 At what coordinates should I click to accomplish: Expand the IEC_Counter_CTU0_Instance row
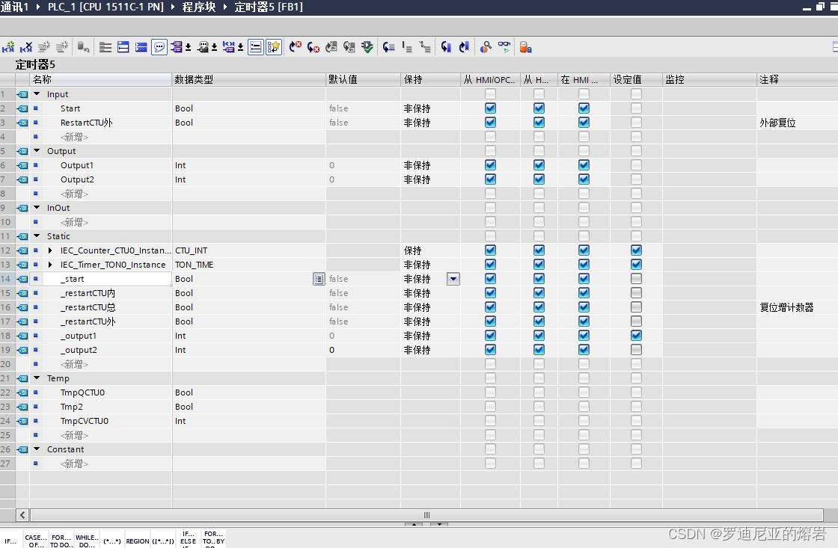coord(50,250)
